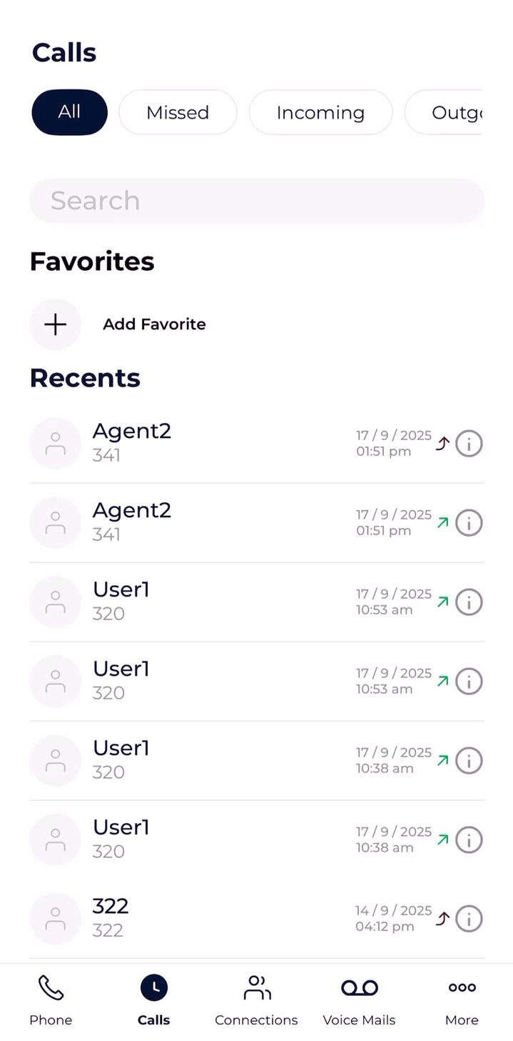
Task: Open the Phone dialer tab
Action: (x=51, y=999)
